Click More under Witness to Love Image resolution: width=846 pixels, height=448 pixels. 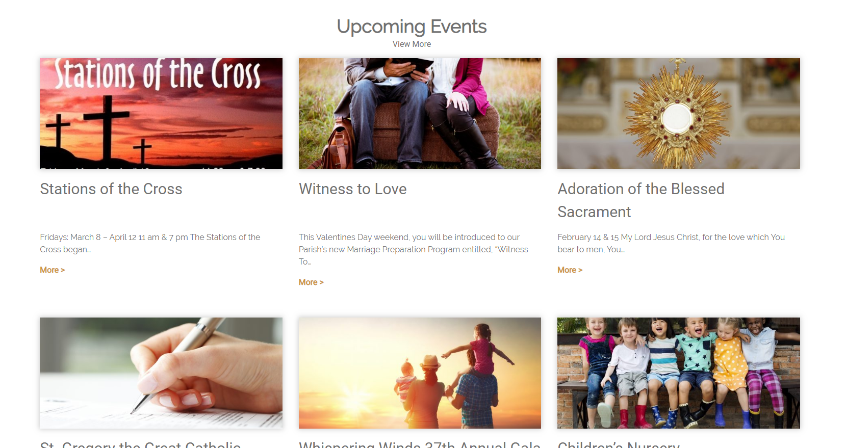(x=311, y=282)
